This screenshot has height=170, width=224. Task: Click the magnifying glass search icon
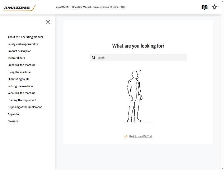pyautogui.click(x=94, y=58)
